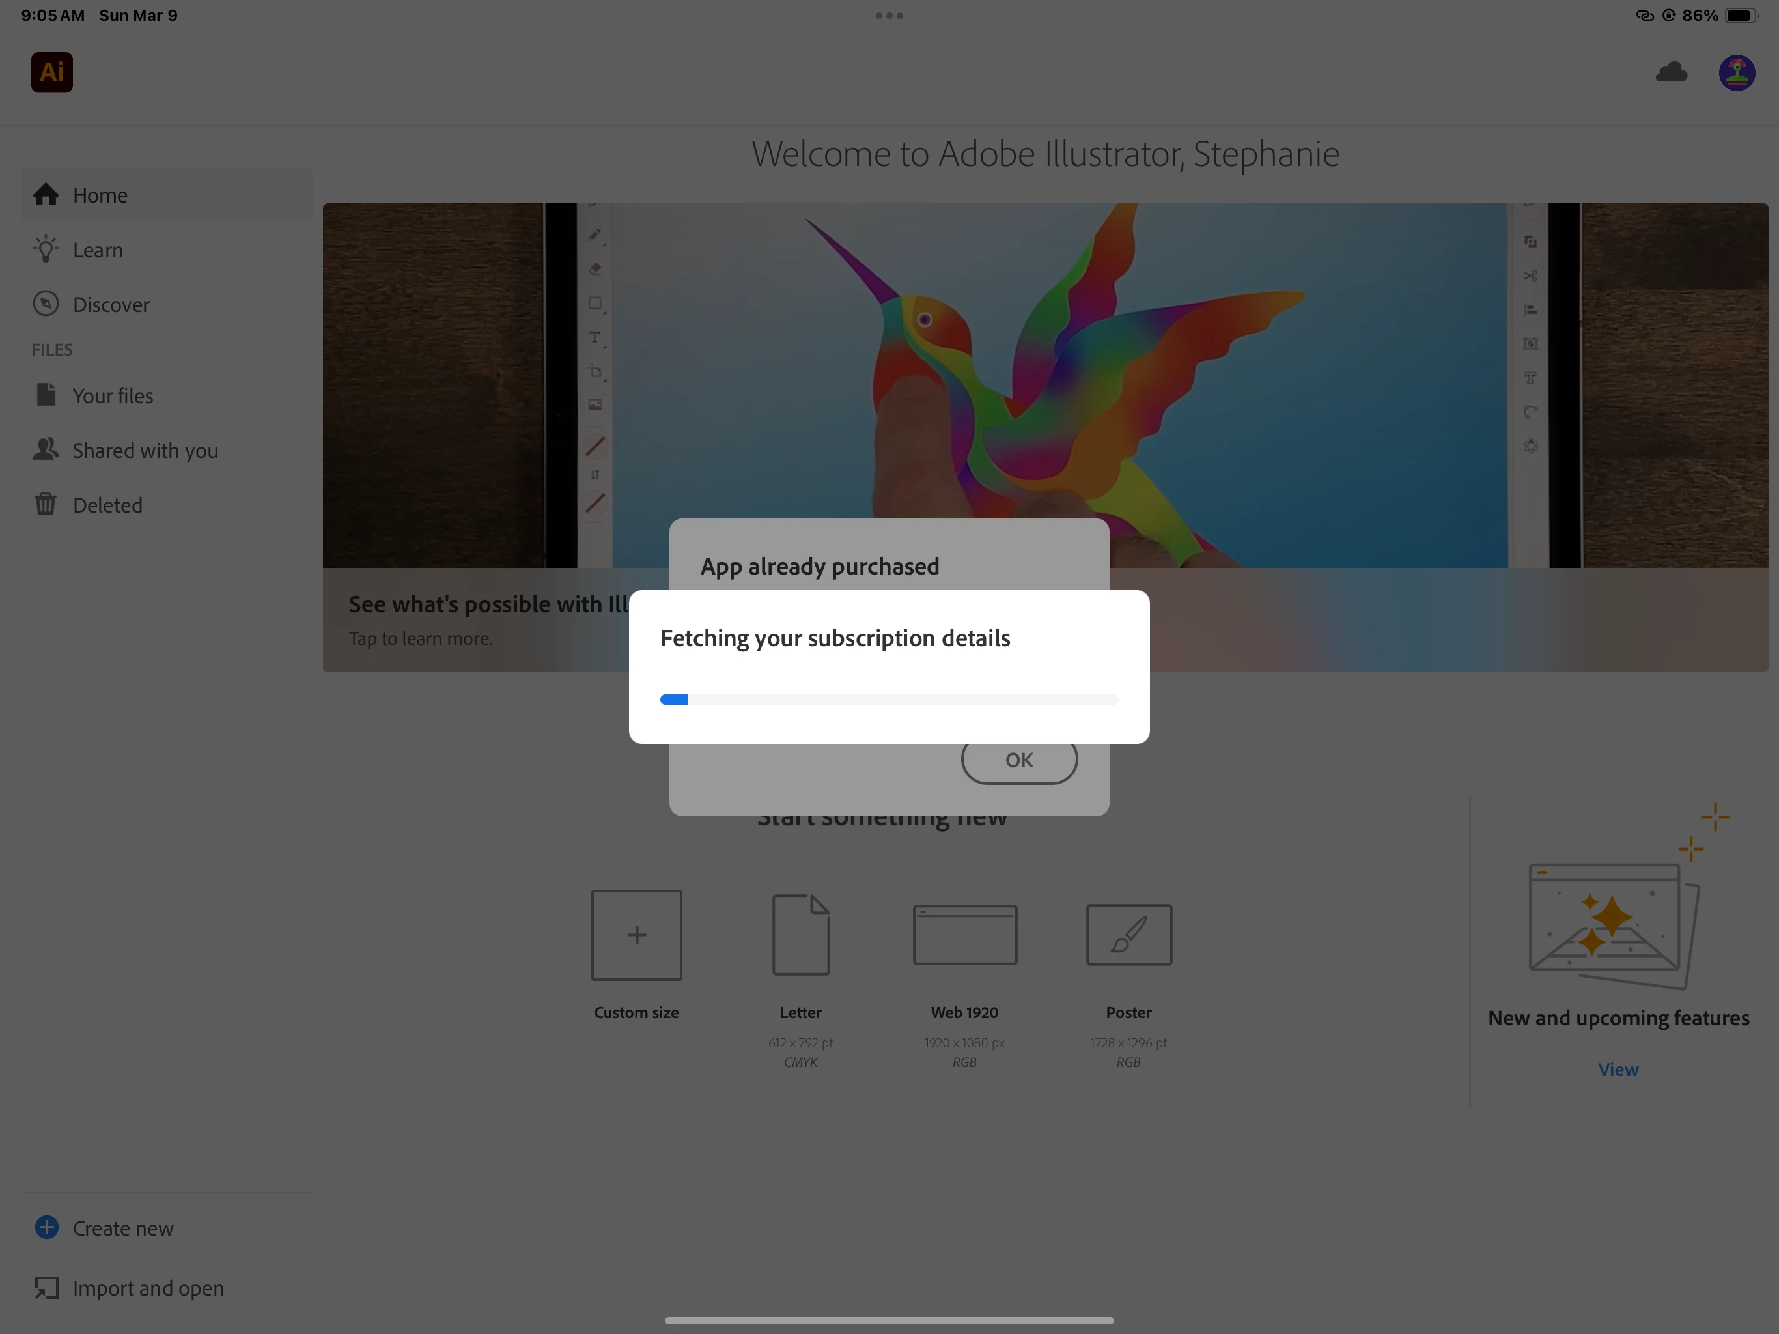This screenshot has width=1779, height=1334.
Task: Open the Deleted files section
Action: tap(107, 505)
